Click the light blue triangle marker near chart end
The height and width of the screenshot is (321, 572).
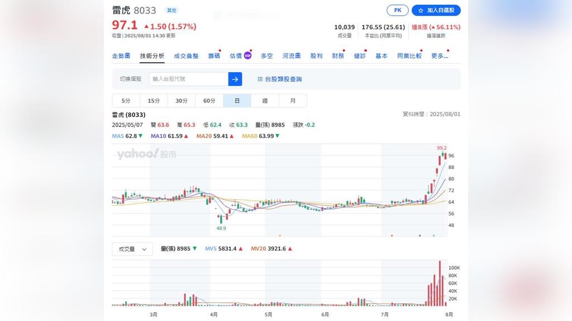(x=434, y=236)
